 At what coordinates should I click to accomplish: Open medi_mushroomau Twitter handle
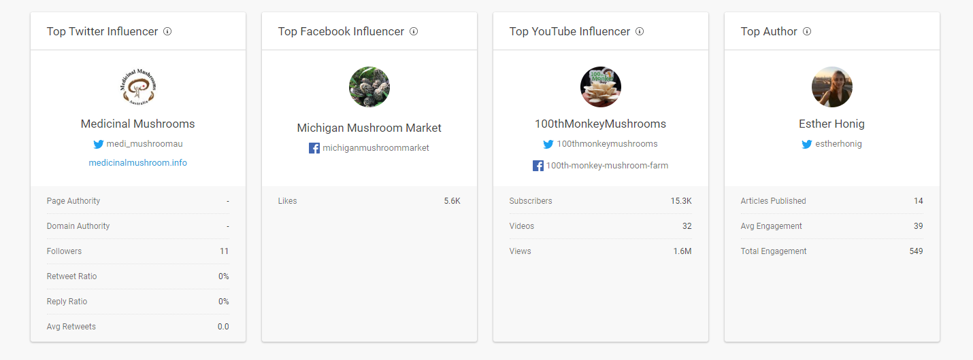click(x=145, y=144)
